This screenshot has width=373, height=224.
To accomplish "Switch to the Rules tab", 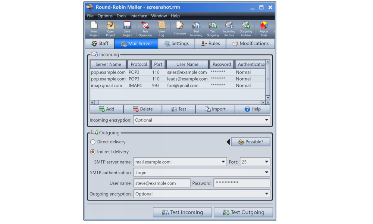I will click(210, 44).
